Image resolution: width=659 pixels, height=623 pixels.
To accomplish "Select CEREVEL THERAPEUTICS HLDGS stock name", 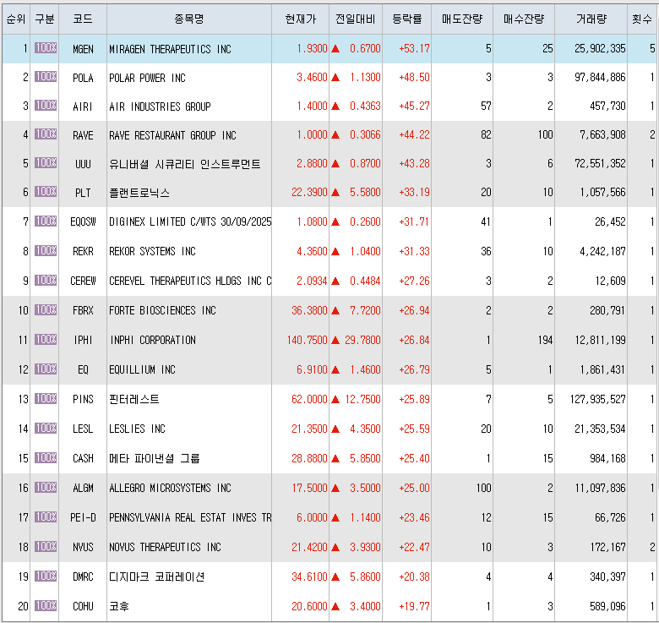I will (x=190, y=281).
